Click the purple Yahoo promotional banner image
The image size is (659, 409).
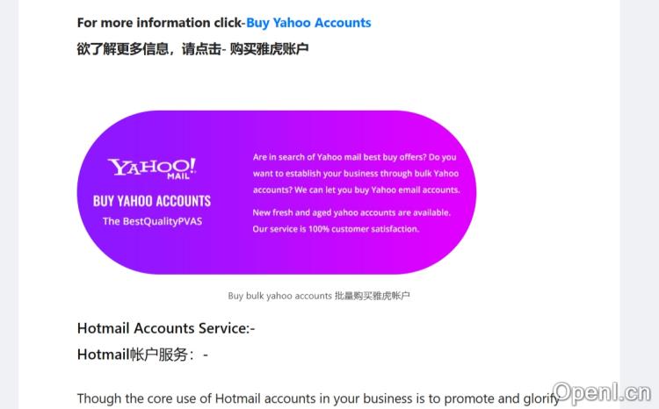tap(277, 192)
